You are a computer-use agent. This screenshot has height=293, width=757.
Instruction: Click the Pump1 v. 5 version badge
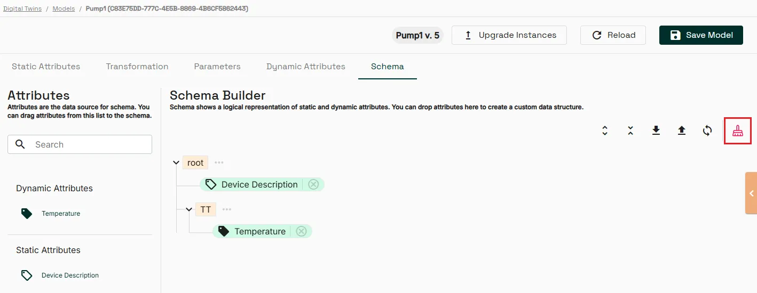click(x=417, y=35)
